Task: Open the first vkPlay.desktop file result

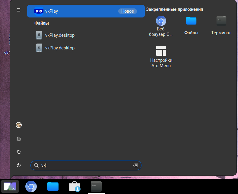Action: tap(60, 35)
